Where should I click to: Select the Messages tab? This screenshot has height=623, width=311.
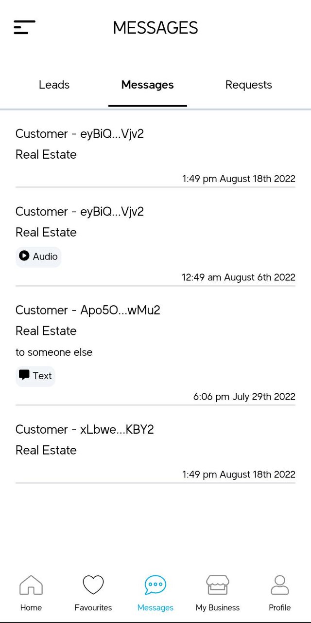click(147, 85)
